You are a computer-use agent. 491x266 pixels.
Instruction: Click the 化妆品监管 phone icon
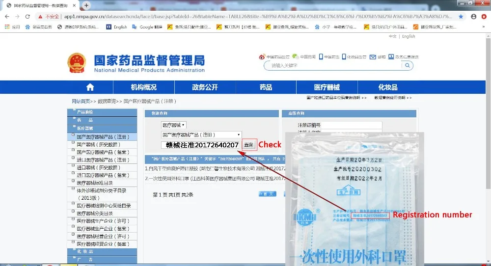[x=344, y=56]
